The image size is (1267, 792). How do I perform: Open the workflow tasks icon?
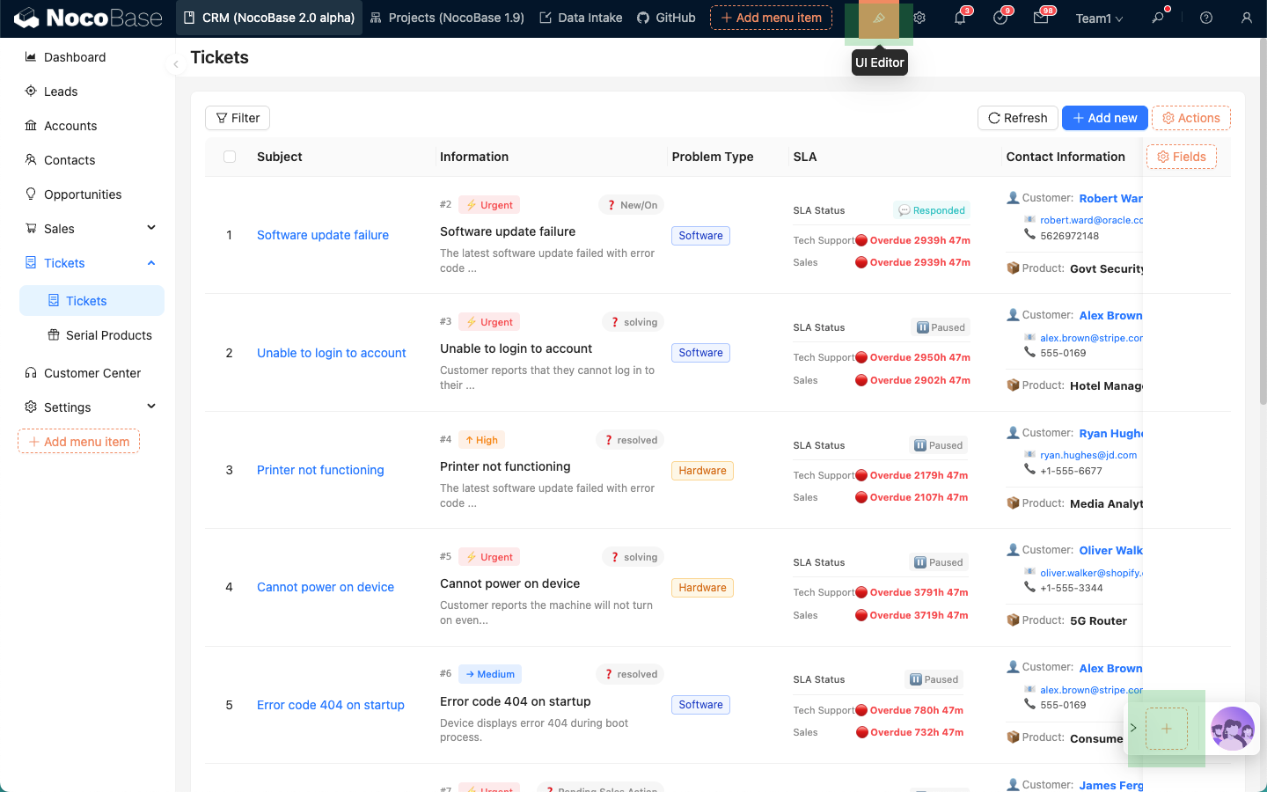tap(1000, 18)
